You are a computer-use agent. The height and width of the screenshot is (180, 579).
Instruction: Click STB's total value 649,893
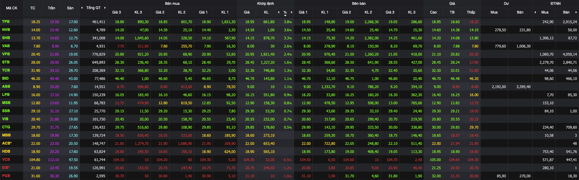tap(99, 63)
